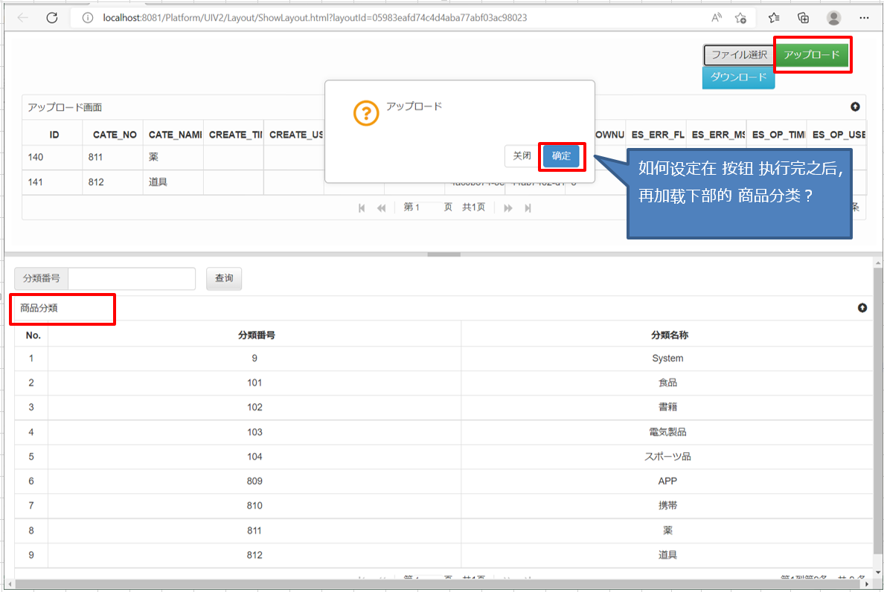Confirm dialog with 确定 button
The image size is (884, 592).
point(561,156)
